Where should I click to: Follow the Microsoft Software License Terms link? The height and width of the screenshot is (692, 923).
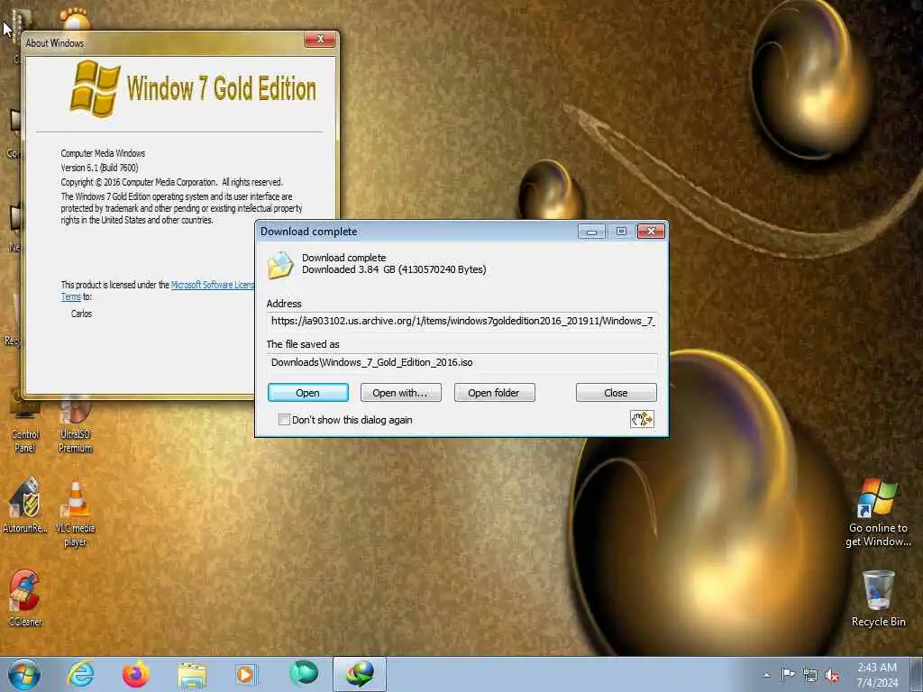[x=213, y=285]
